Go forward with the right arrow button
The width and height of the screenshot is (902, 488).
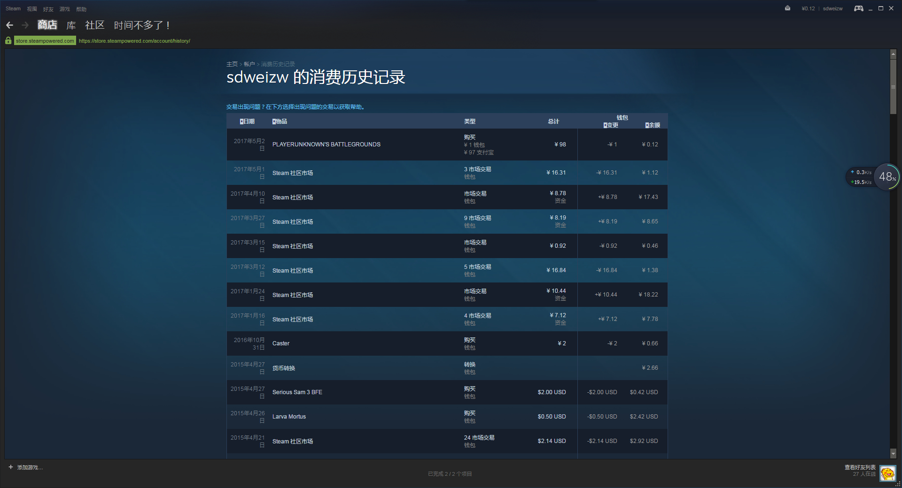point(25,25)
